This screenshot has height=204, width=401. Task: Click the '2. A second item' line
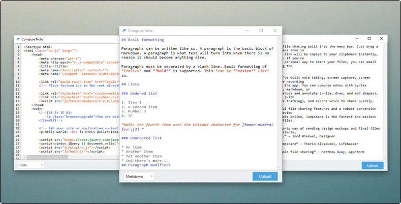[139, 107]
